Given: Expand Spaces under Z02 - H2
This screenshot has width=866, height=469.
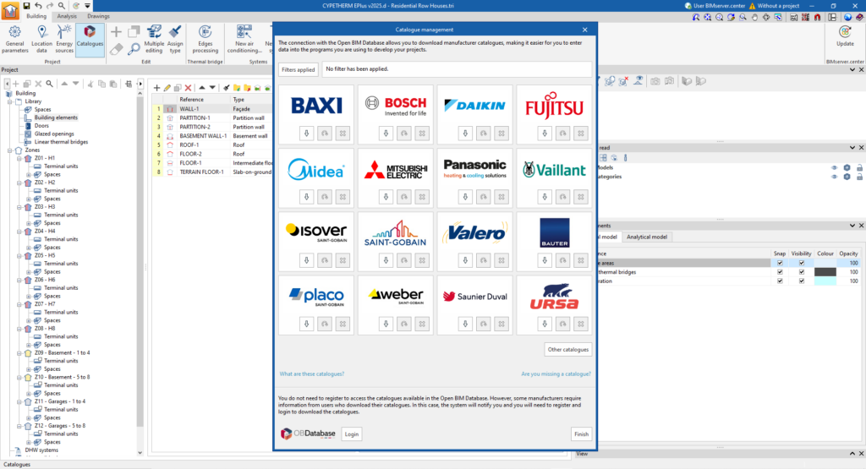Looking at the screenshot, I should [28, 199].
